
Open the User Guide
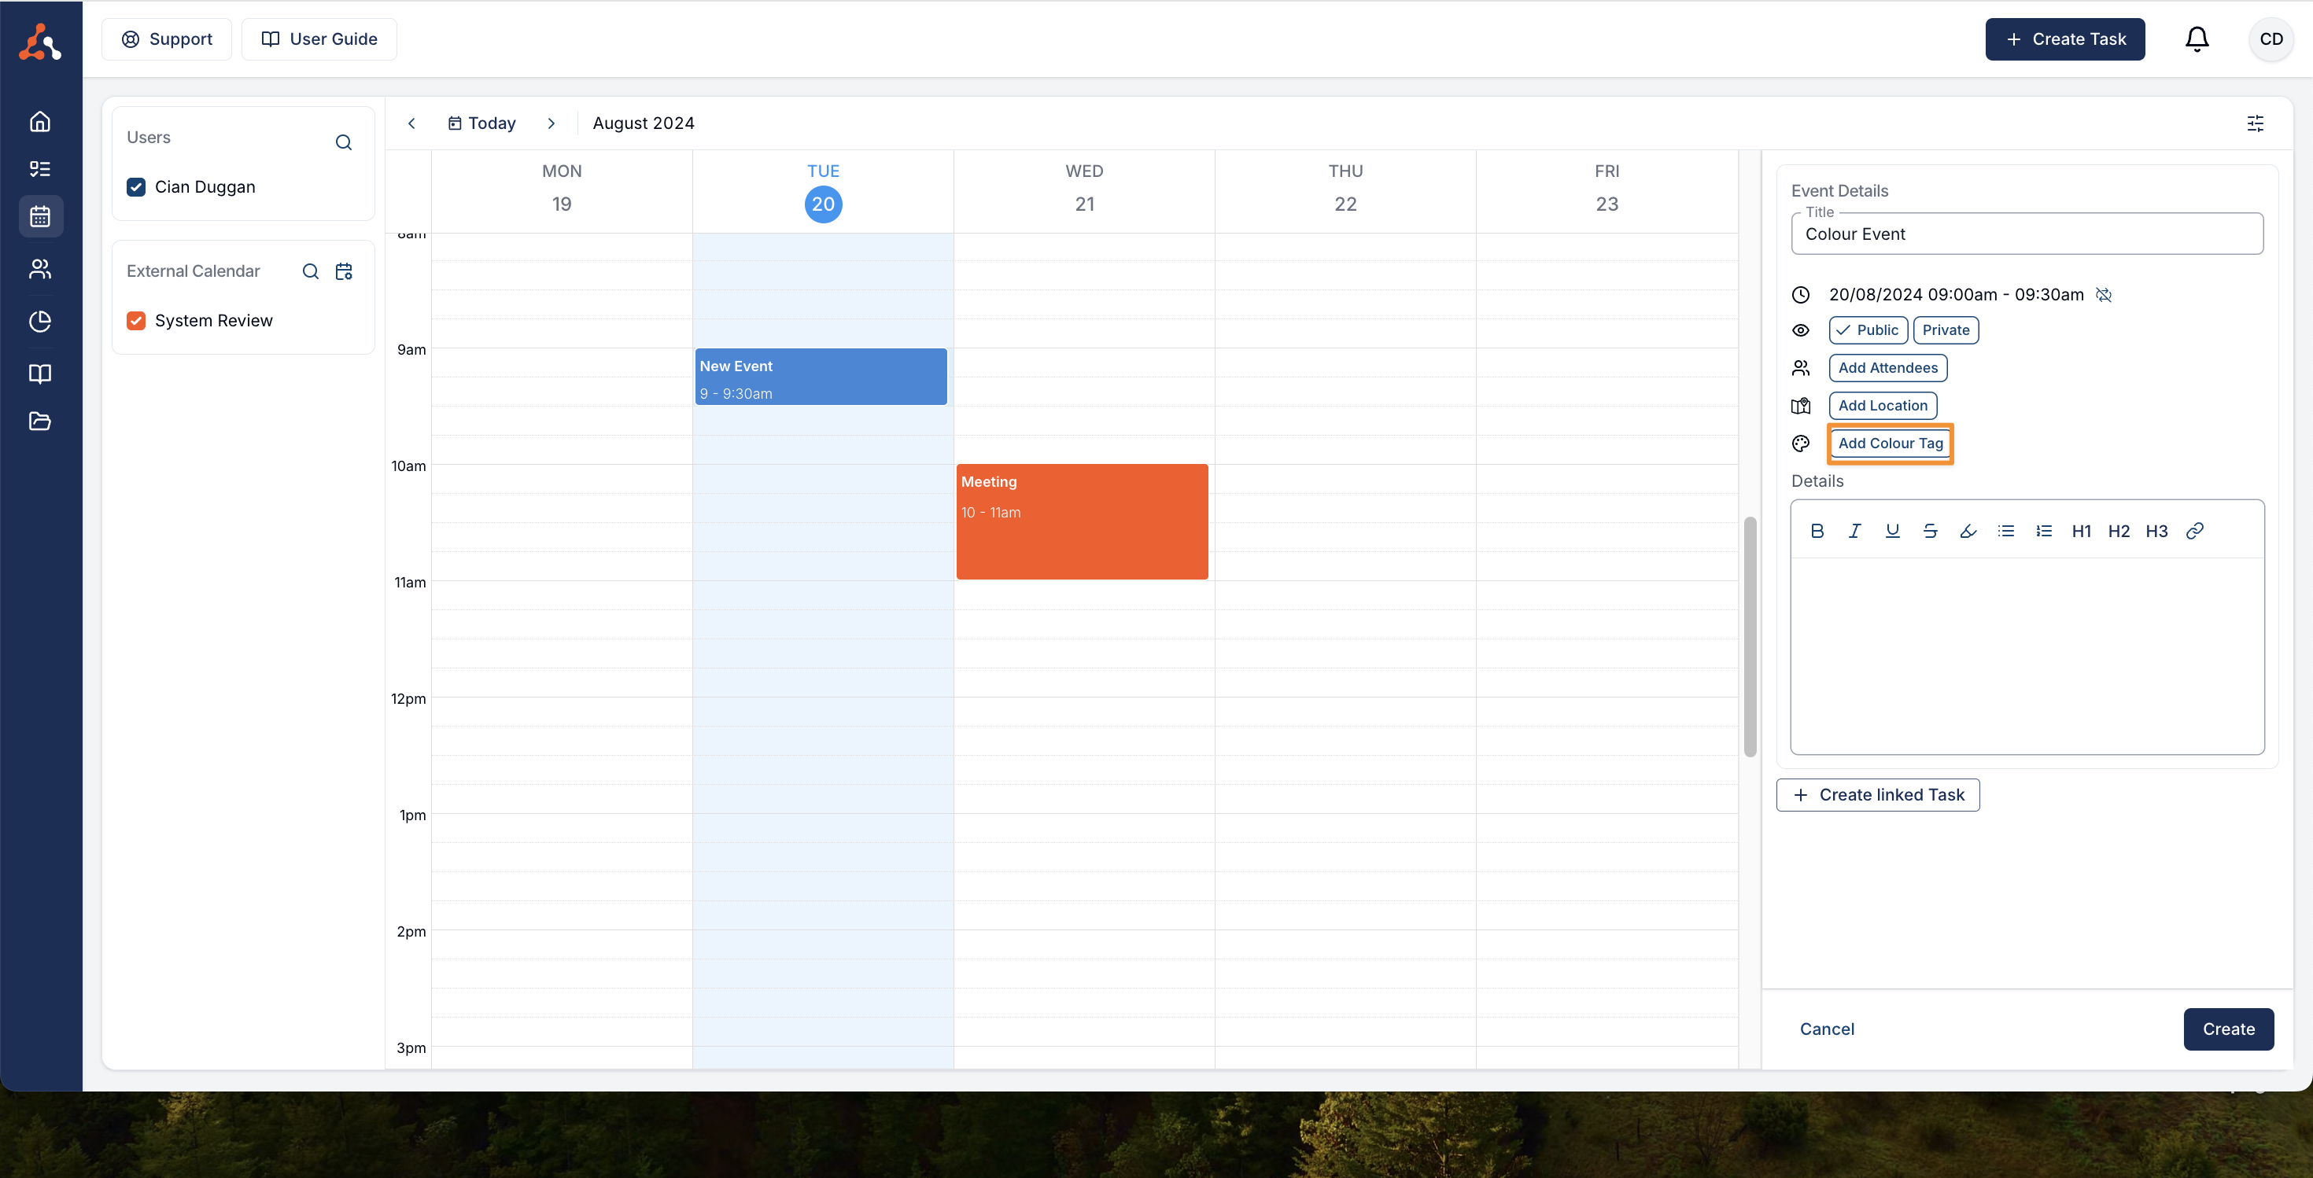(319, 39)
